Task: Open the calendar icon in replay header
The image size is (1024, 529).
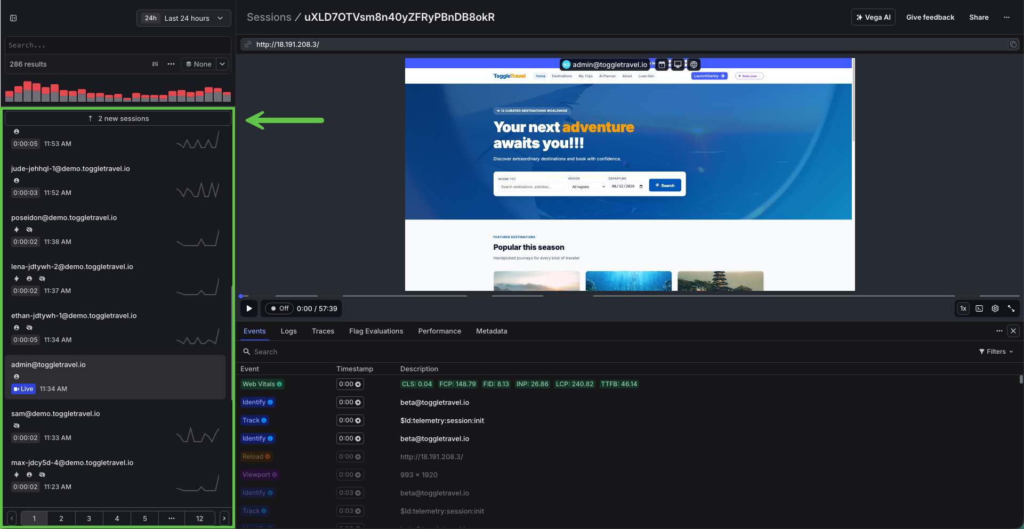Action: 662,64
